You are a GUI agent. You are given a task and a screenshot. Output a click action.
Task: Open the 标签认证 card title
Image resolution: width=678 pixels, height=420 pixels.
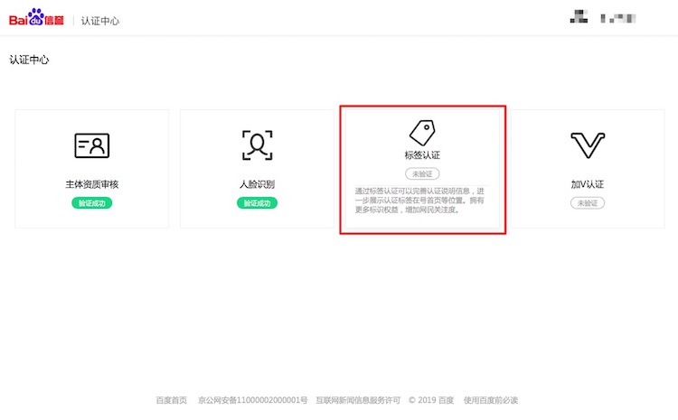point(422,155)
